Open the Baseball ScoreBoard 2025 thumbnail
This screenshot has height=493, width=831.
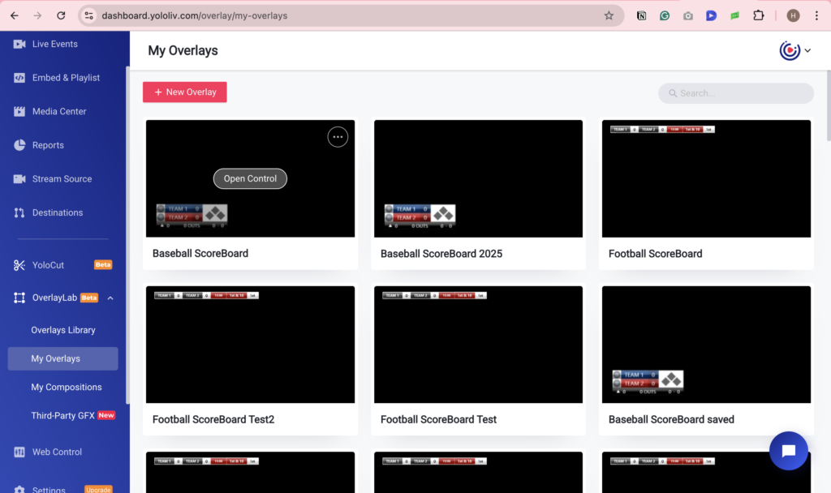[478, 178]
